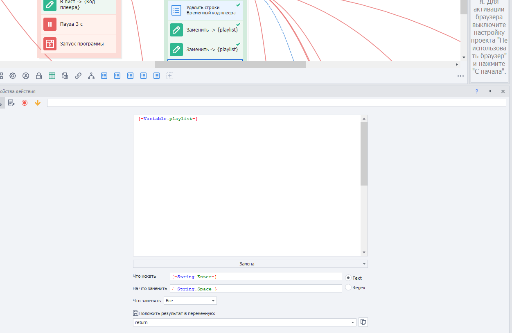Screen dimensions: 512x333
Task: Click text area scrollbar up arrow
Action: tap(364, 118)
